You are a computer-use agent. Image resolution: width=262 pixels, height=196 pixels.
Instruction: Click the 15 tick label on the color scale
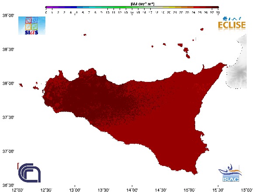coord(138,13)
